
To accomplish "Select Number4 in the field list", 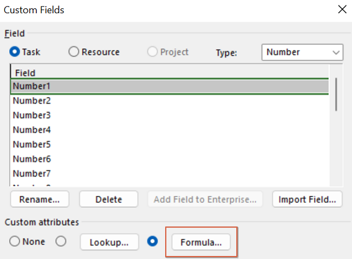I will (x=170, y=130).
